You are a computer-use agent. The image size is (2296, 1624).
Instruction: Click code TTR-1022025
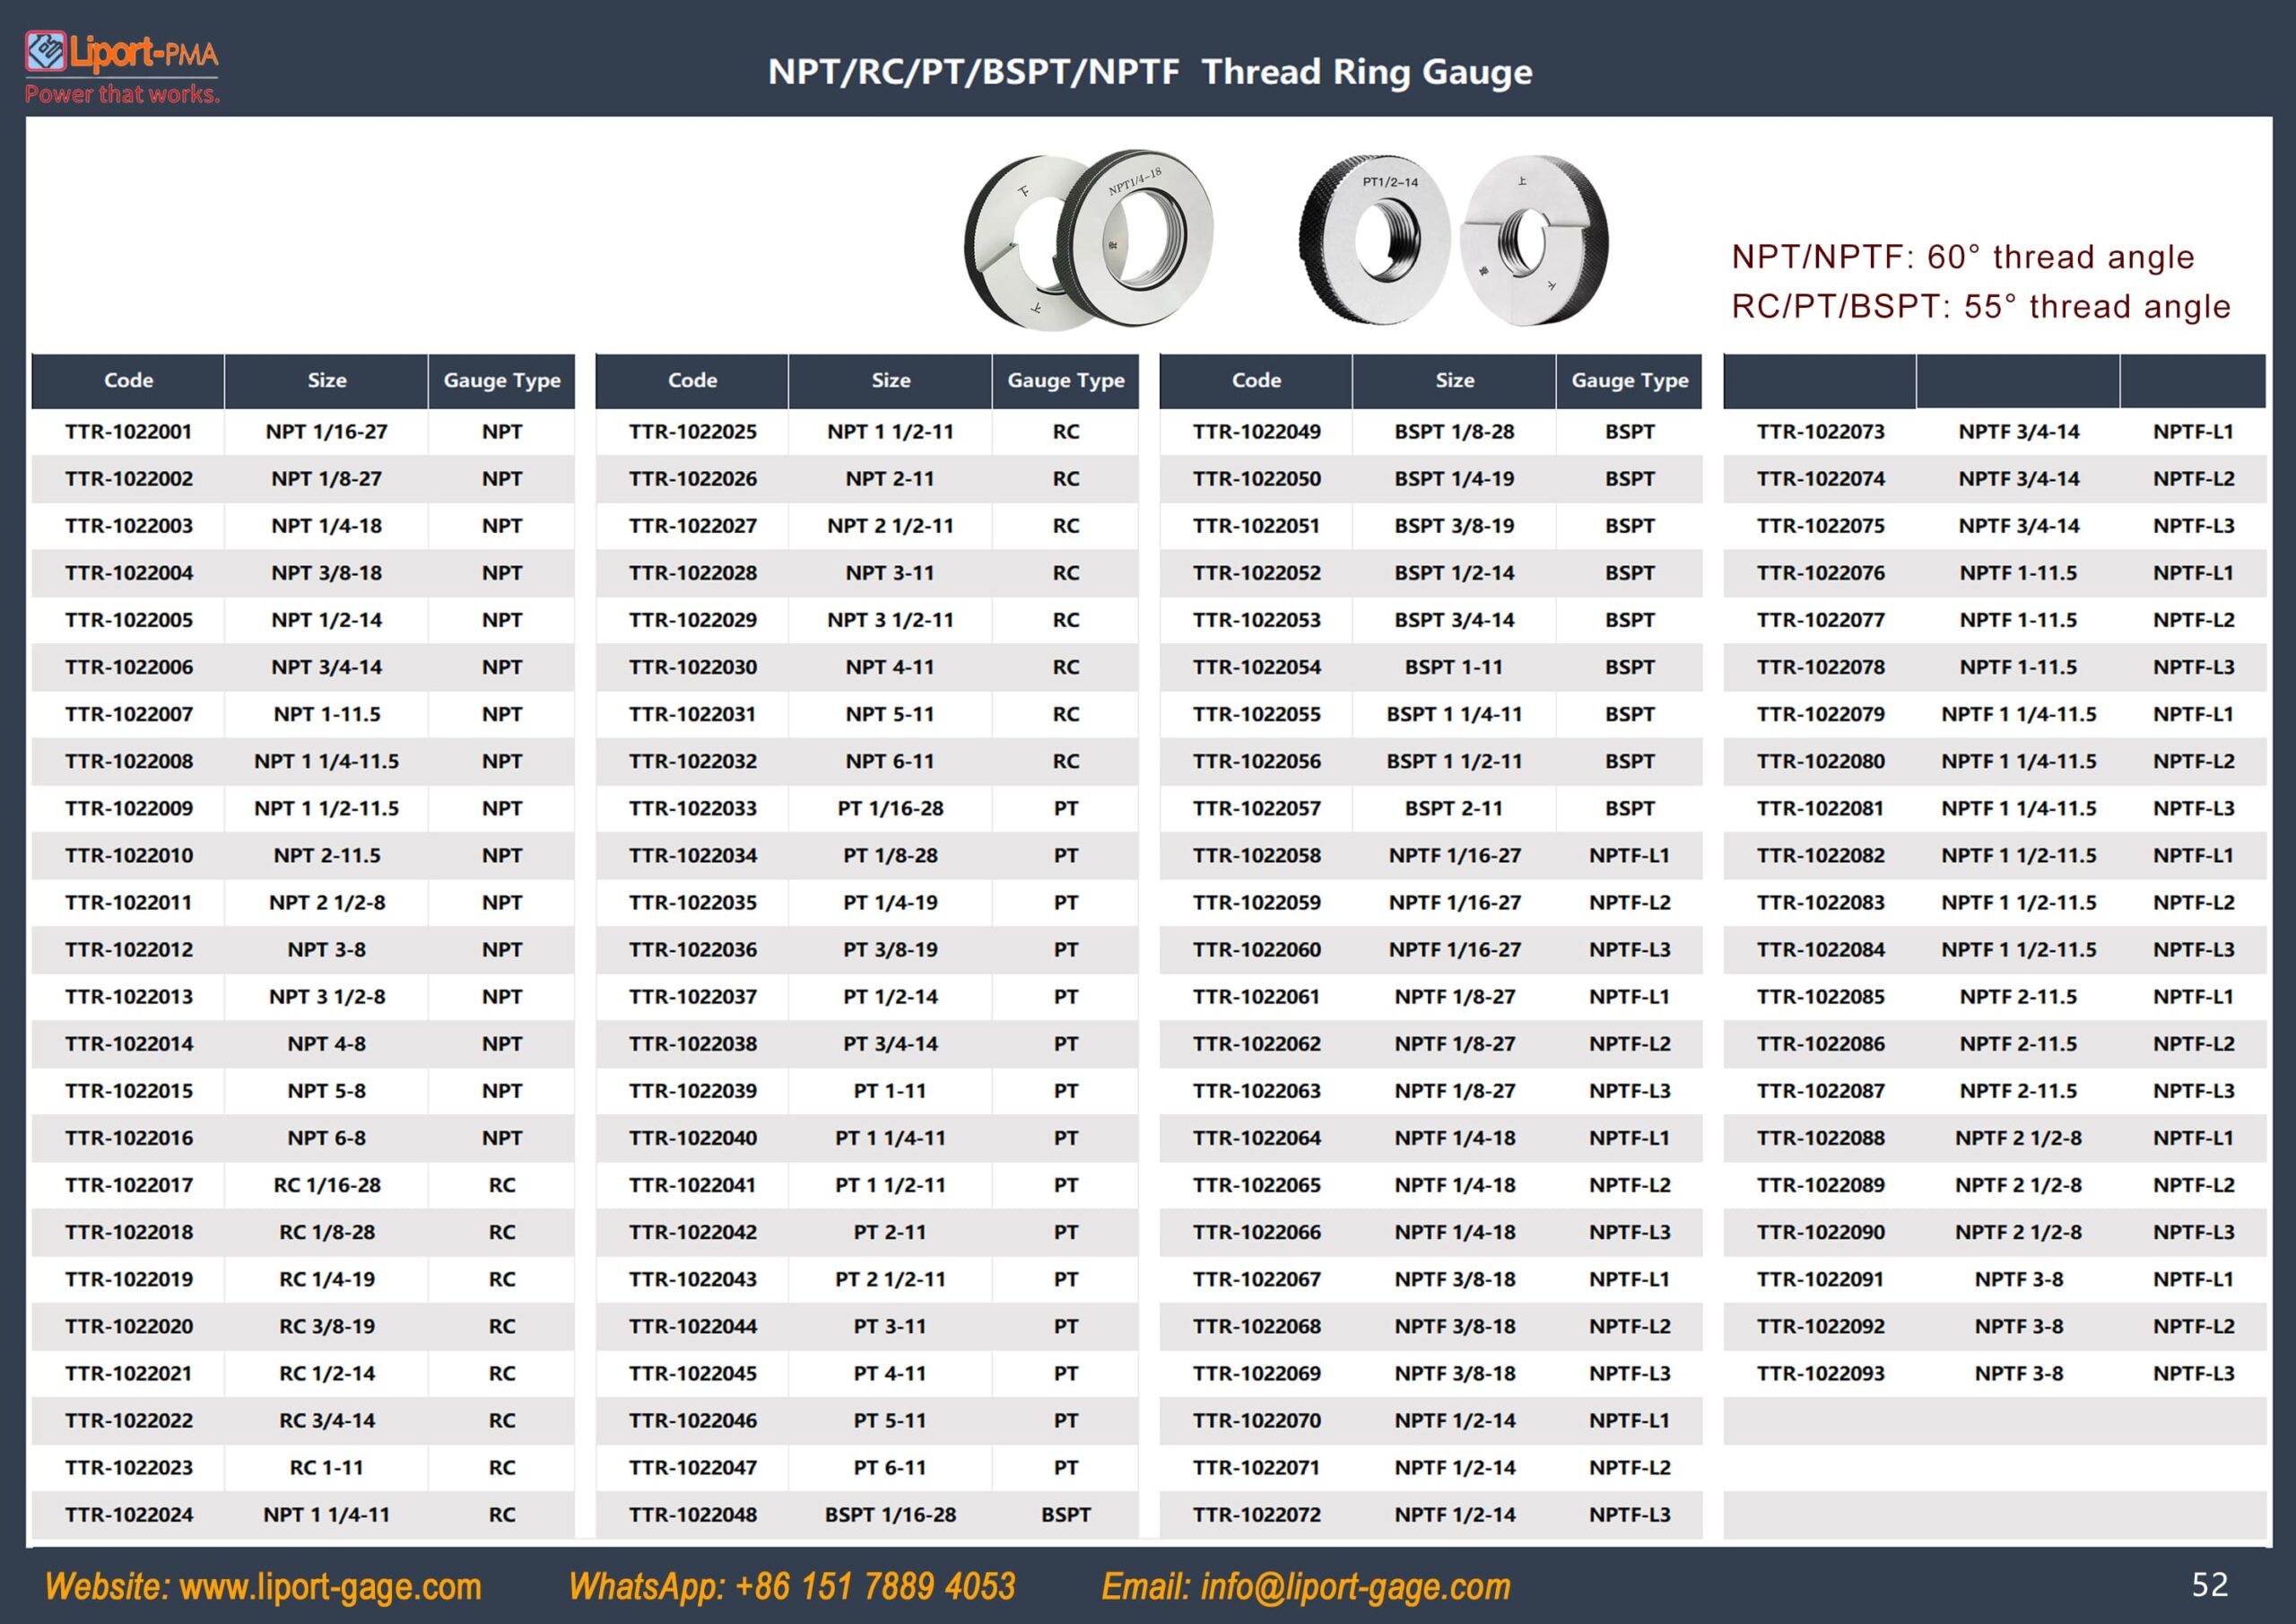click(x=693, y=432)
